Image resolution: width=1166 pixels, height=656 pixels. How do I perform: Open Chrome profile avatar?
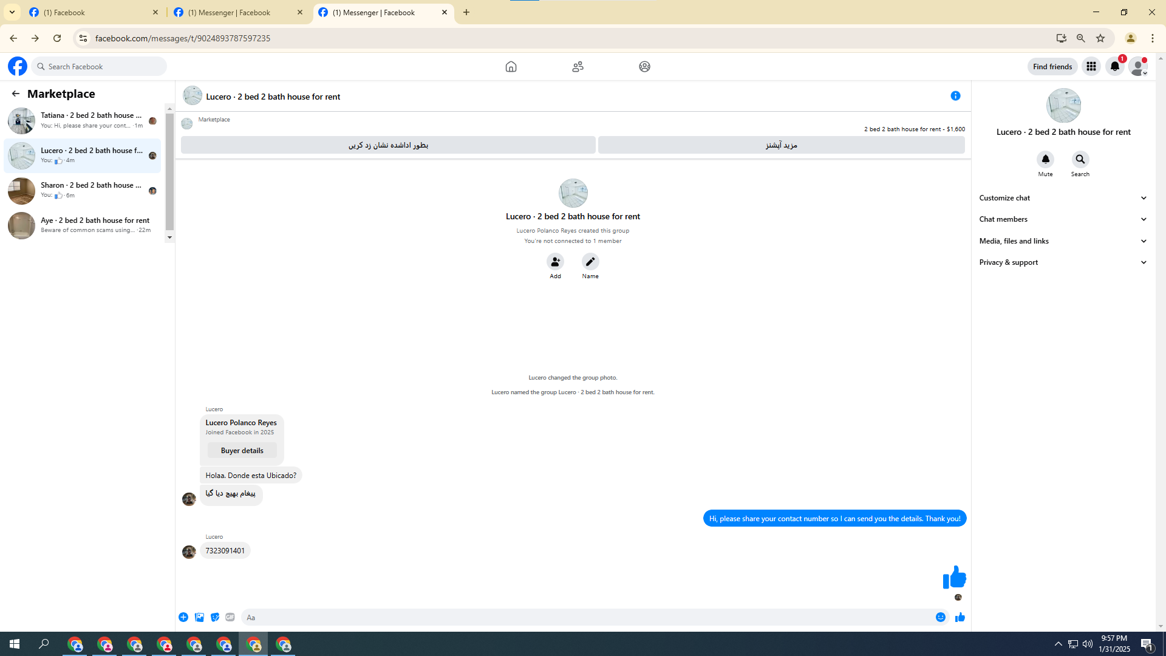[1131, 38]
